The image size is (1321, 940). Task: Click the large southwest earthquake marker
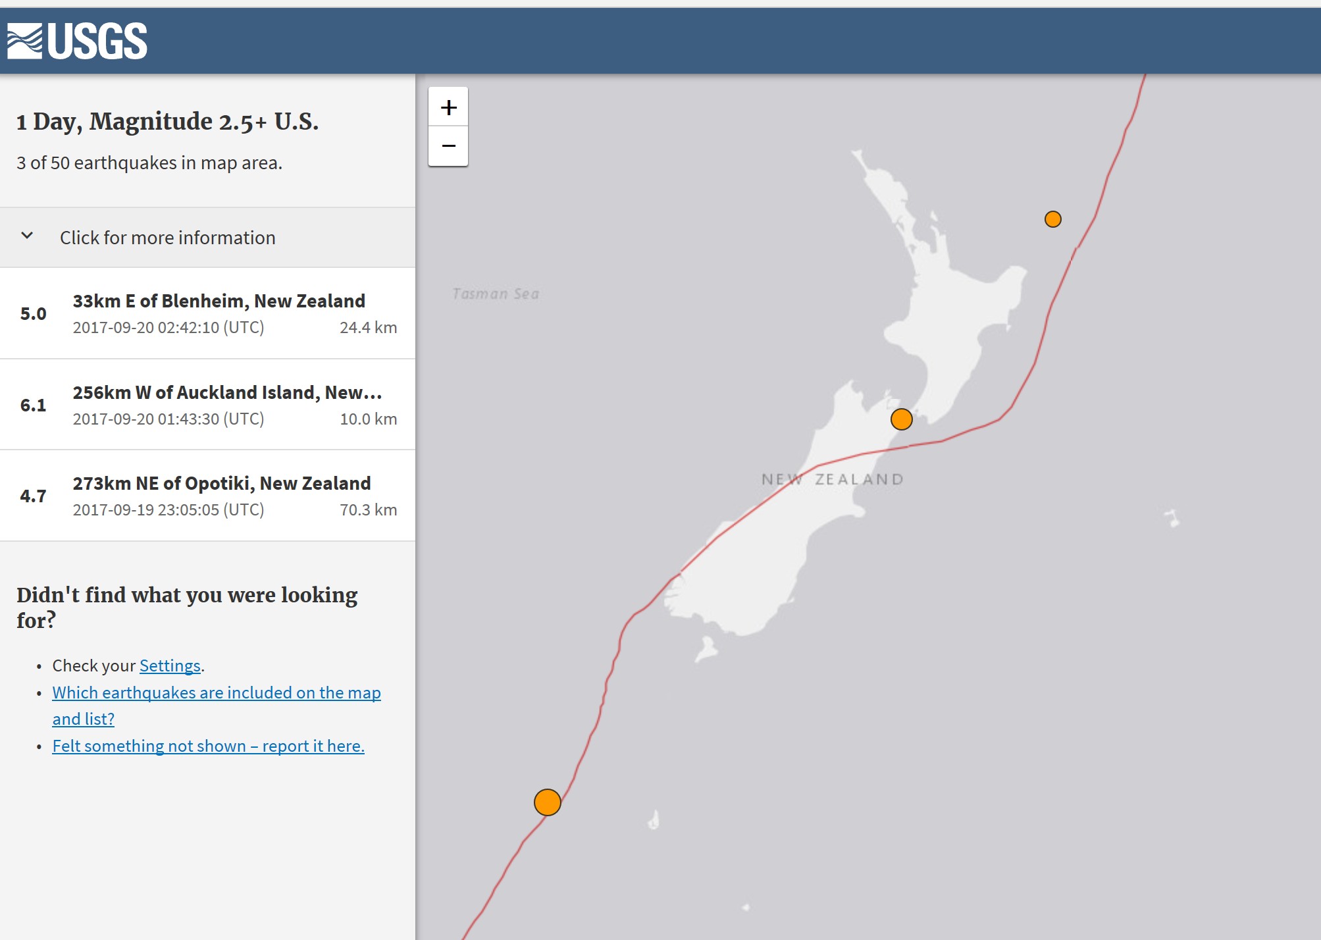click(x=547, y=802)
